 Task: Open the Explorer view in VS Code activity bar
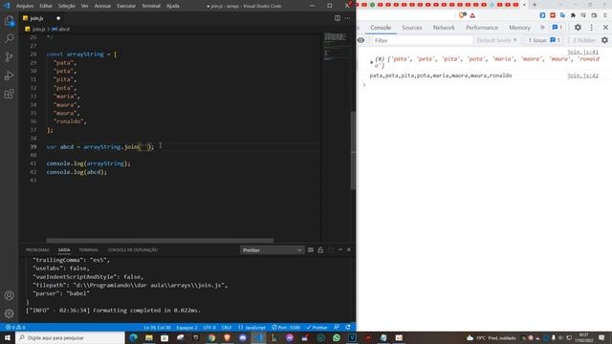[9, 21]
